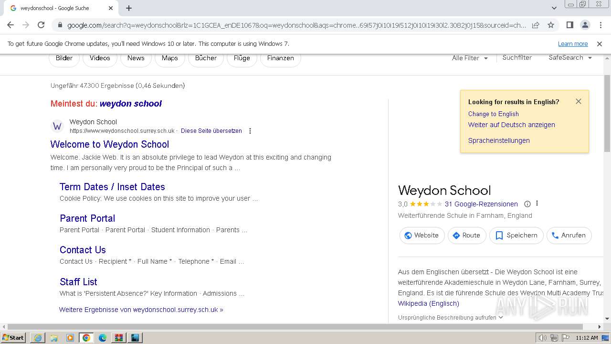611x344 pixels.
Task: Select the Flüge filter chip
Action: tap(242, 58)
